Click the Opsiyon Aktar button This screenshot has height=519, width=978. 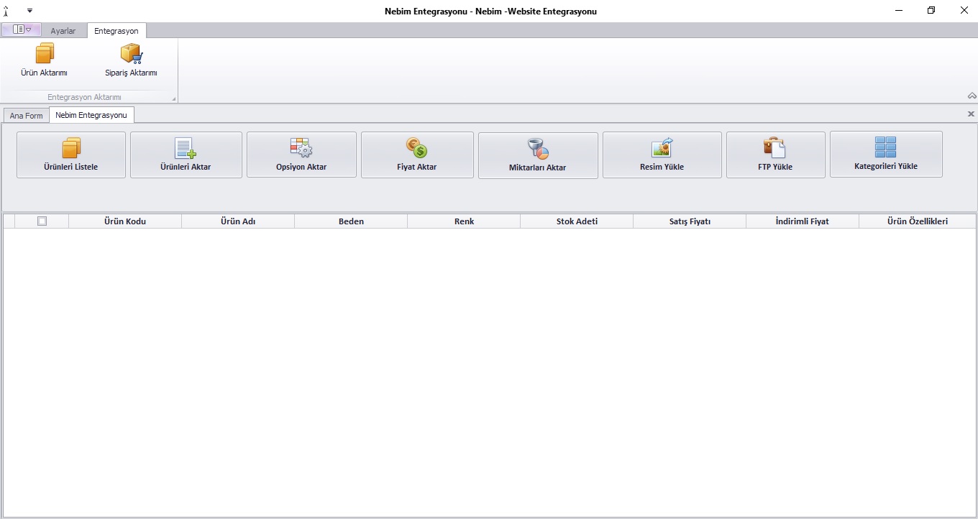(301, 155)
